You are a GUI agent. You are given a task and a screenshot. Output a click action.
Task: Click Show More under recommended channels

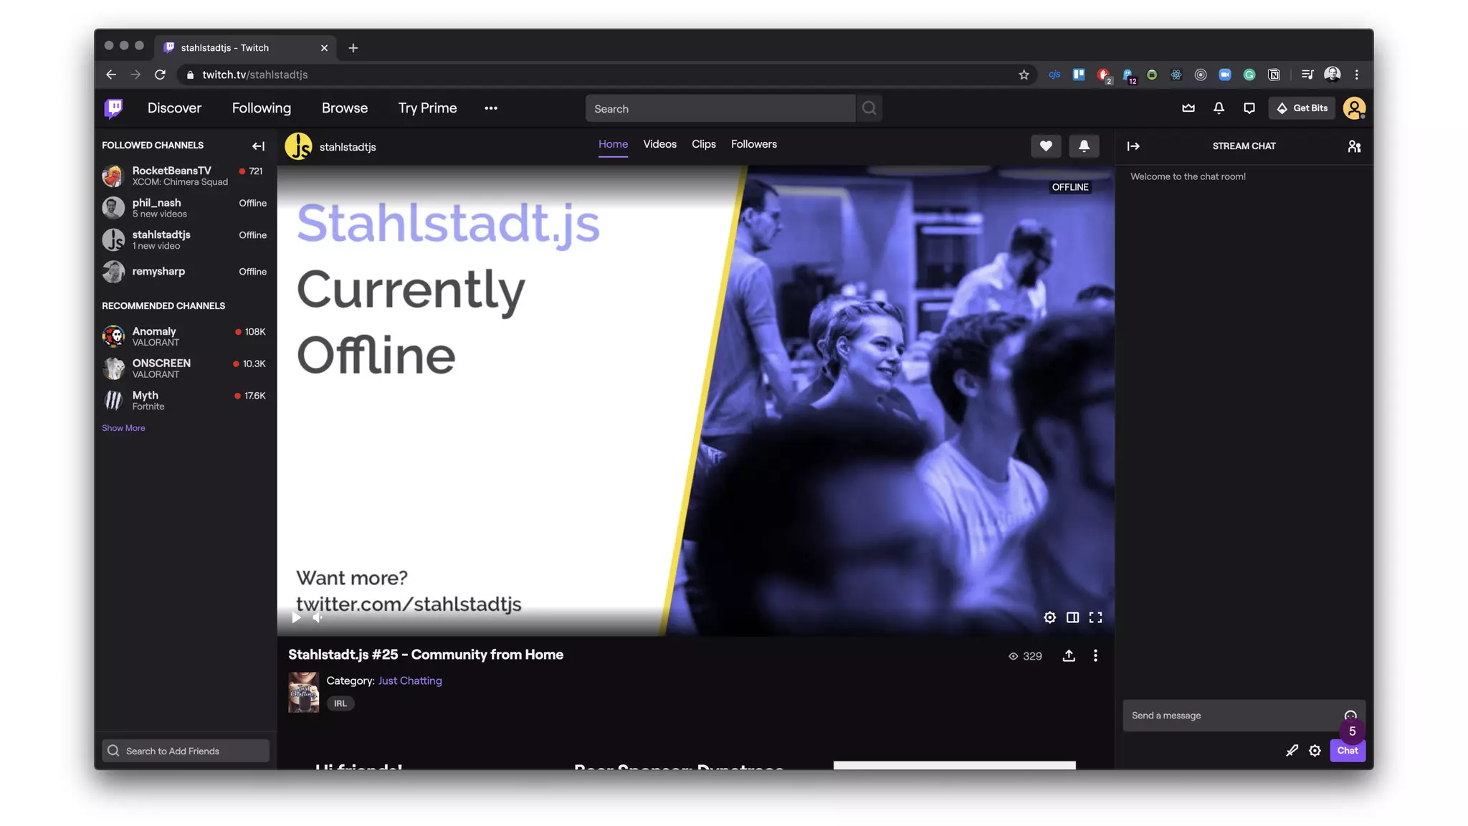[x=123, y=428]
